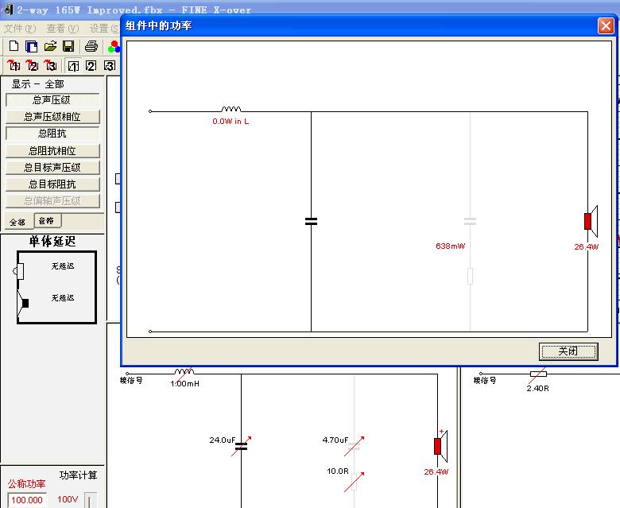
Task: Click the boxed number 1 toolbar icon
Action: pyautogui.click(x=73, y=66)
